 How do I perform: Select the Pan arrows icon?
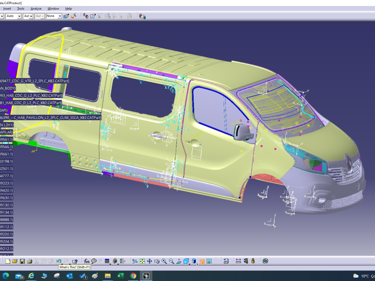click(x=150, y=261)
